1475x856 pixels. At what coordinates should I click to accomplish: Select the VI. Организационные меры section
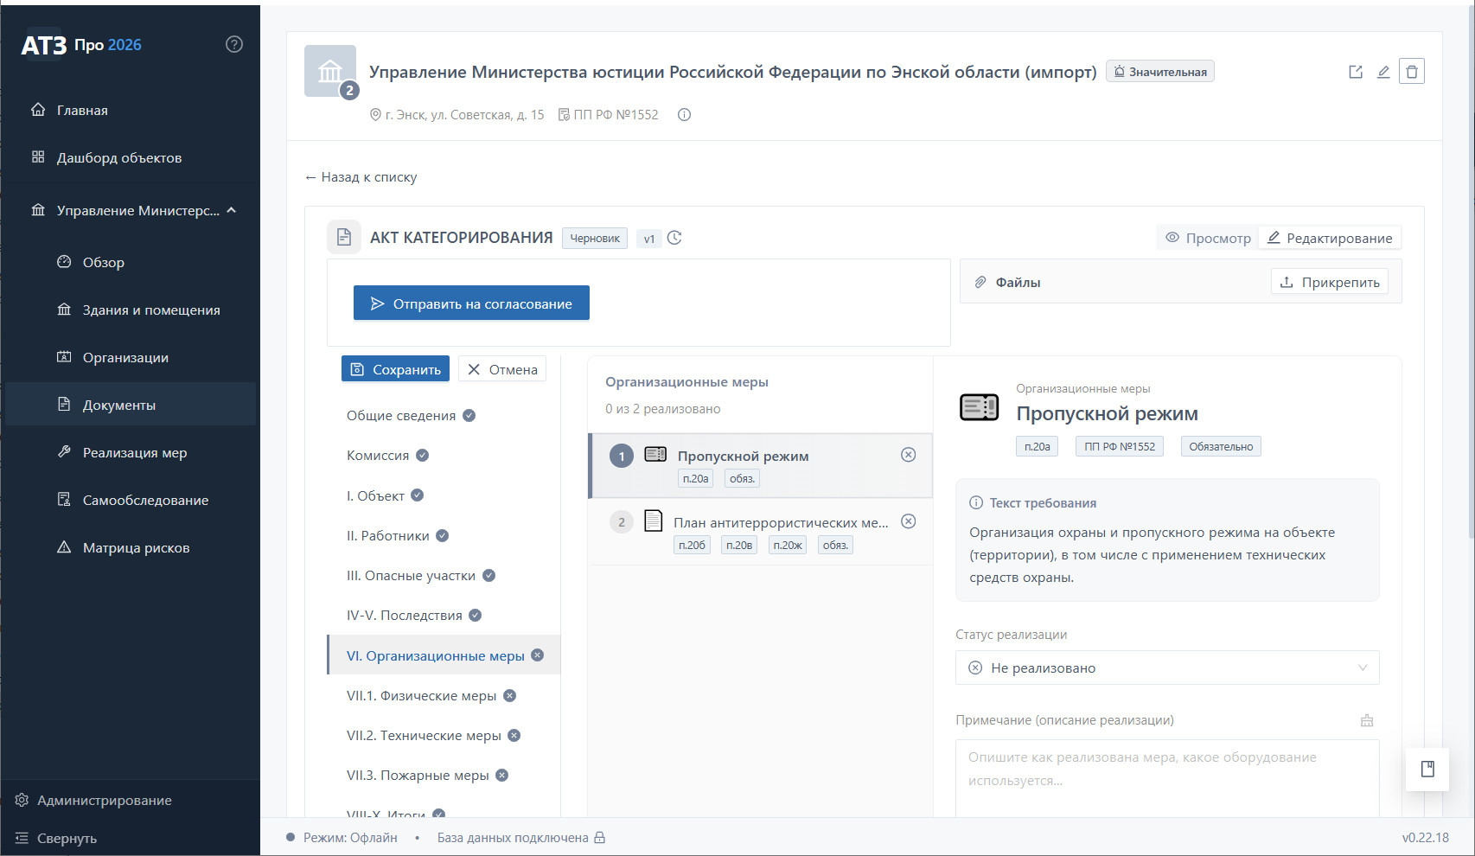444,655
